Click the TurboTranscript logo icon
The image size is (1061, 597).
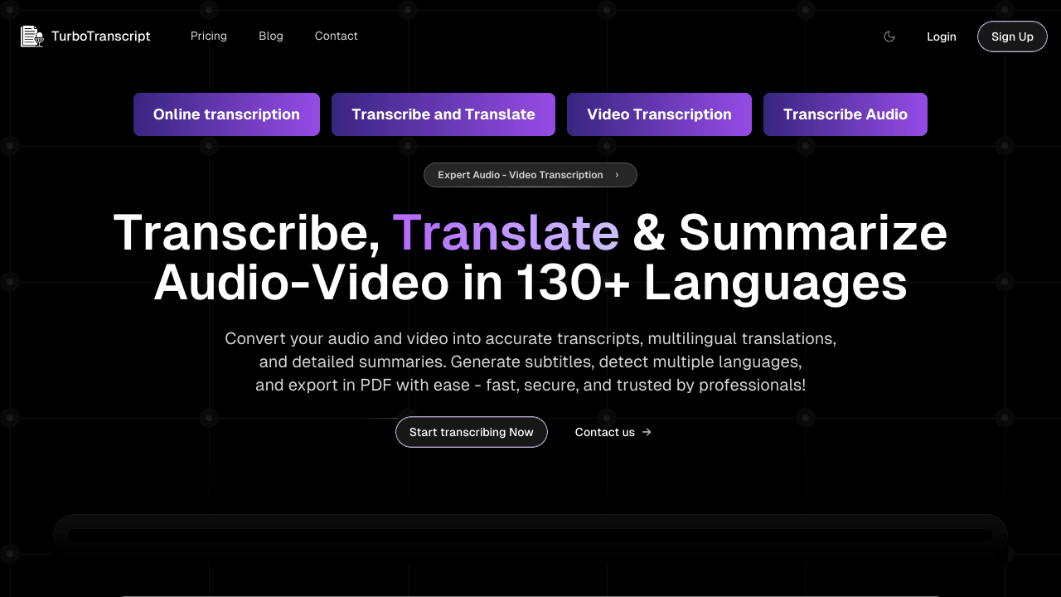[x=31, y=36]
